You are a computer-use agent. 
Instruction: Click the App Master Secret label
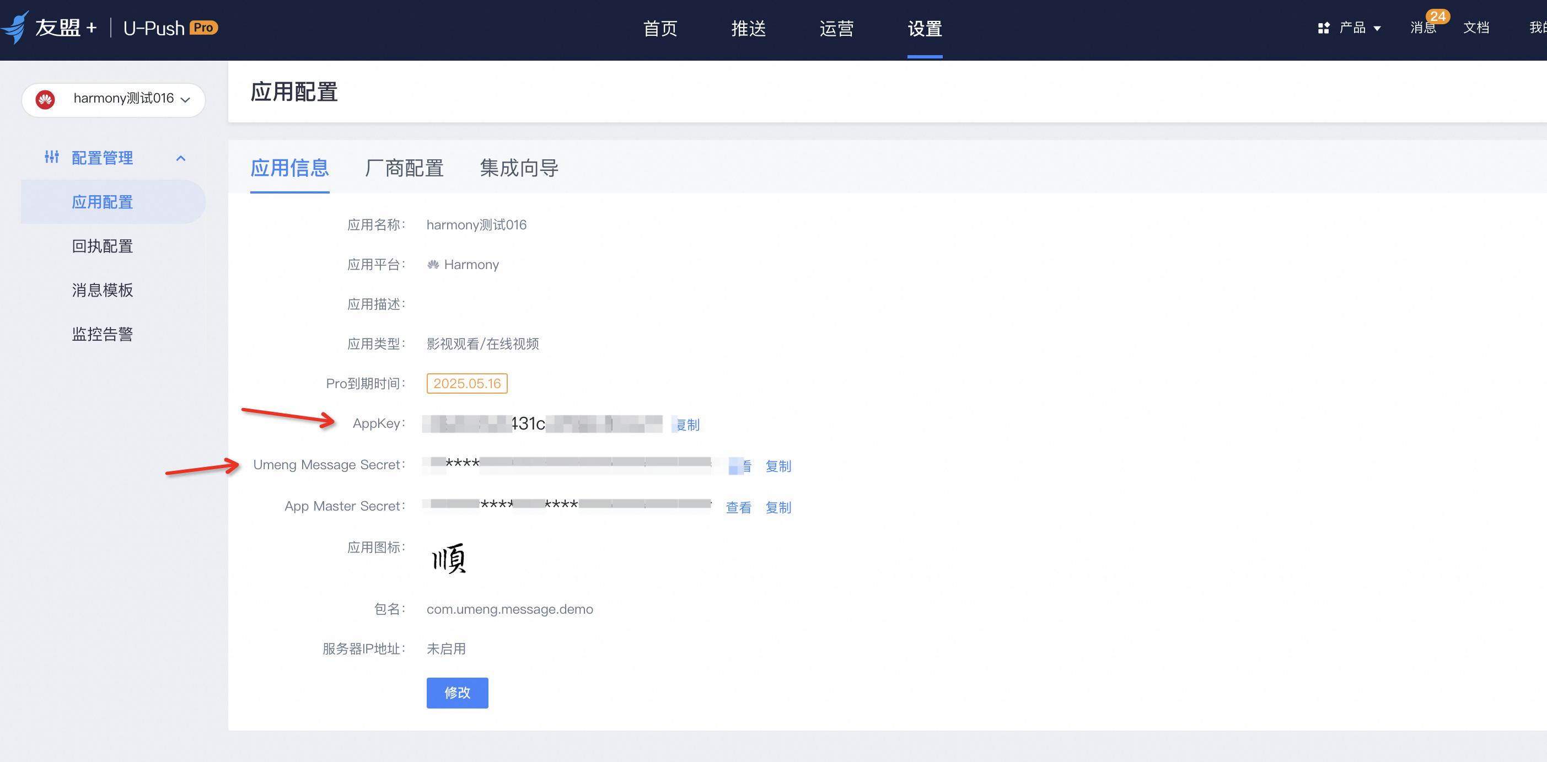(x=345, y=506)
